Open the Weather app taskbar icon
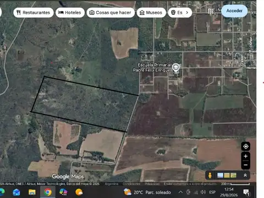 click(79, 192)
